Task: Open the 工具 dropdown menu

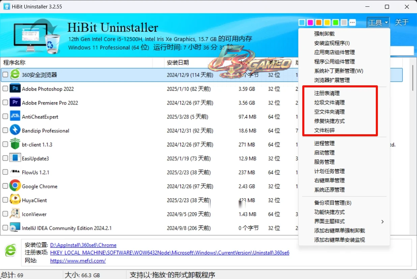Action: 378,23
